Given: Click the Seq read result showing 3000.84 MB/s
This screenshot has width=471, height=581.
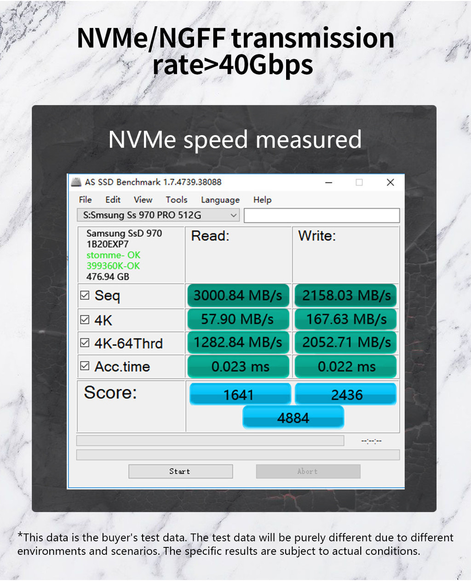Looking at the screenshot, I should point(238,295).
